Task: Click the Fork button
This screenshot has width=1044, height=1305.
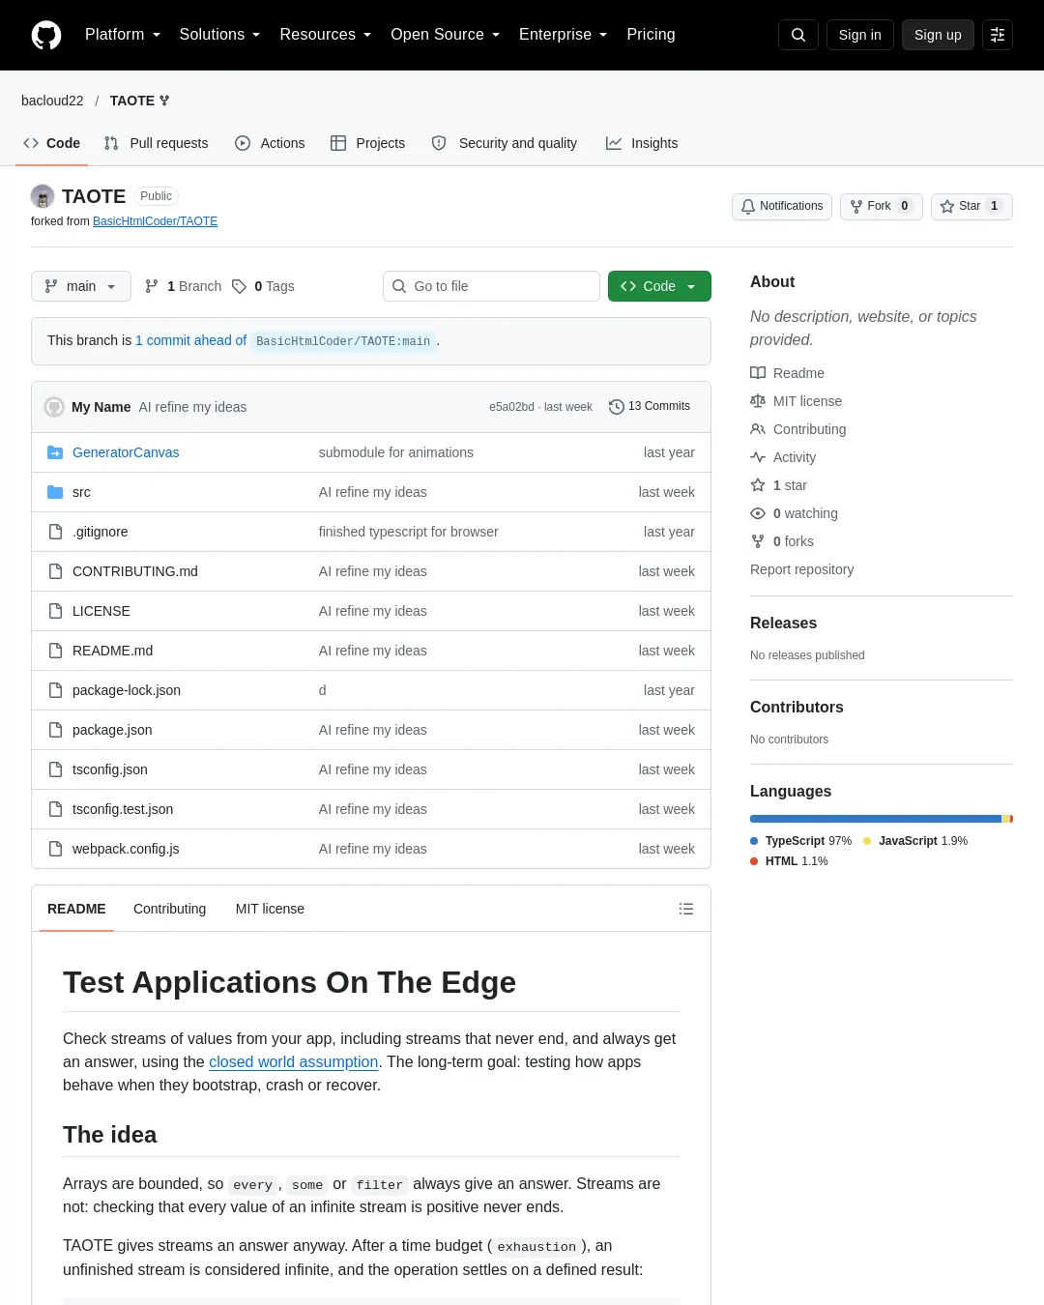Action: click(x=881, y=206)
